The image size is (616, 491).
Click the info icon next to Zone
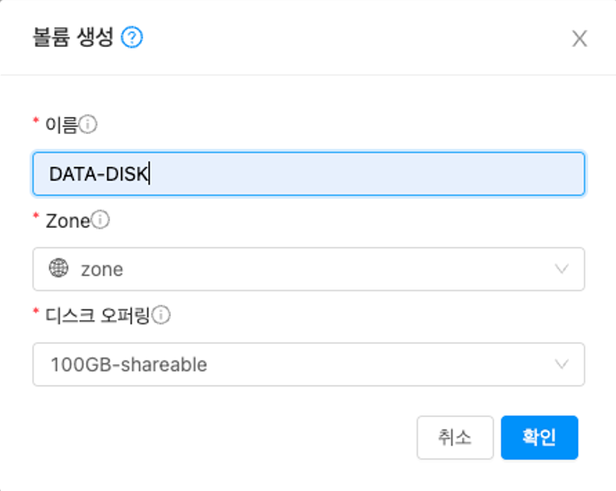(100, 220)
